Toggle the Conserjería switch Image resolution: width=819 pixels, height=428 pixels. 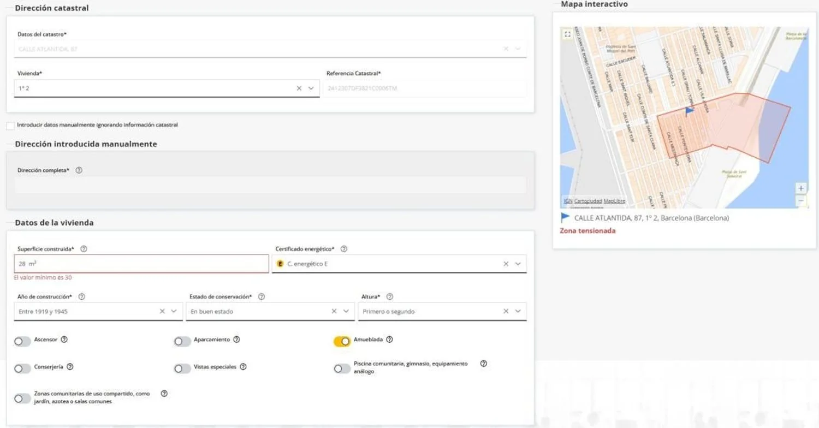coord(22,369)
